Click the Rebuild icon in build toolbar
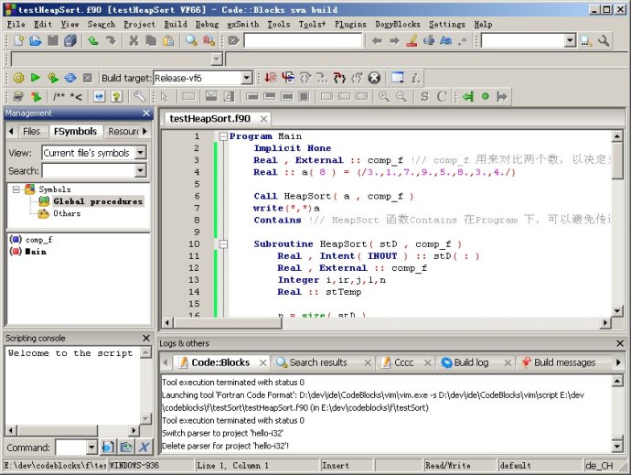631x475 pixels. coord(70,79)
